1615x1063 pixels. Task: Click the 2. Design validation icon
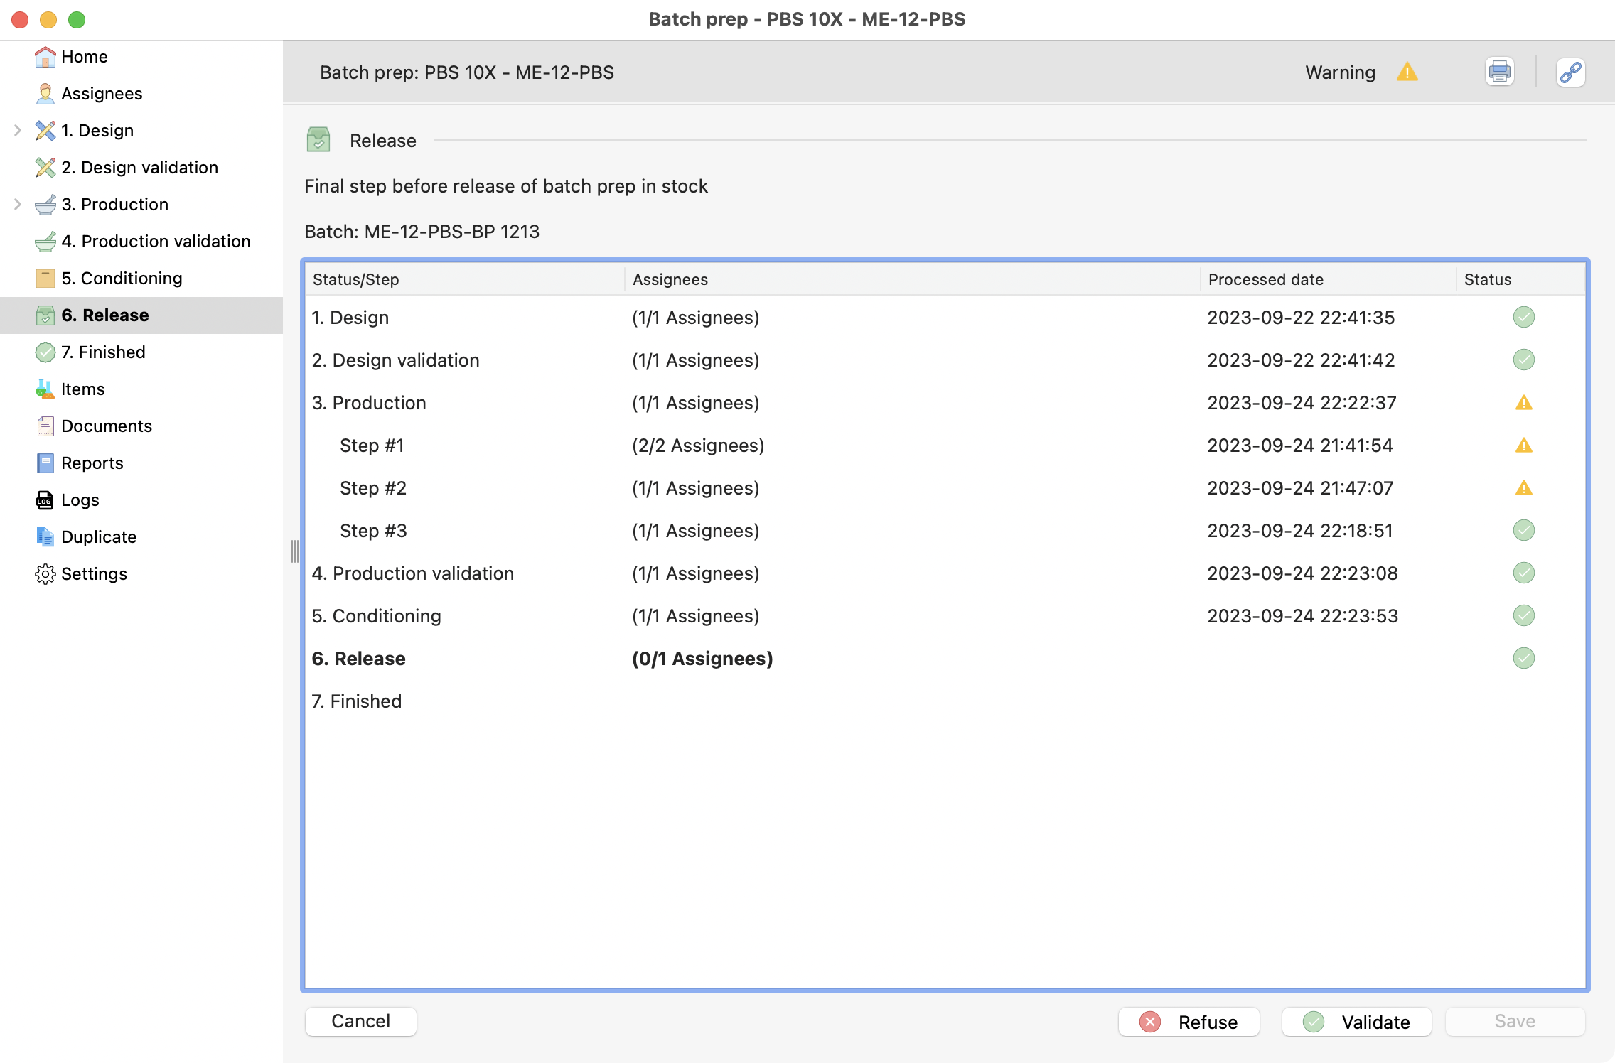[45, 168]
